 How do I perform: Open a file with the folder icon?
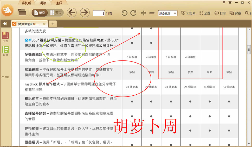pos(22,12)
